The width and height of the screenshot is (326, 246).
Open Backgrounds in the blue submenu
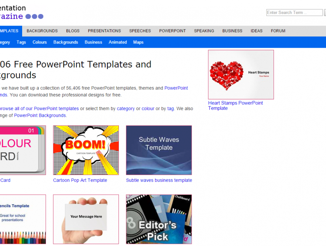tap(66, 42)
